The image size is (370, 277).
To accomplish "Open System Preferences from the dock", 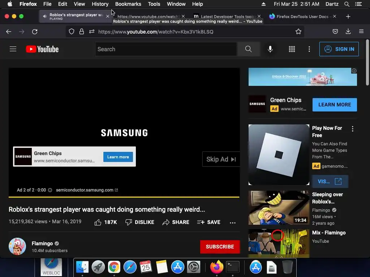I will pos(194,267).
